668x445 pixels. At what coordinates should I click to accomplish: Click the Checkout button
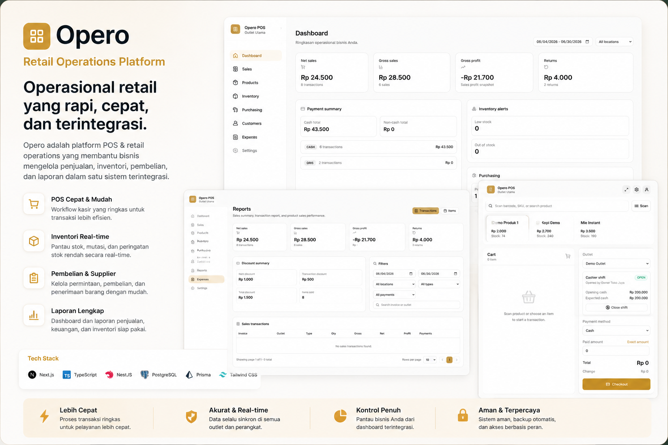click(x=616, y=384)
